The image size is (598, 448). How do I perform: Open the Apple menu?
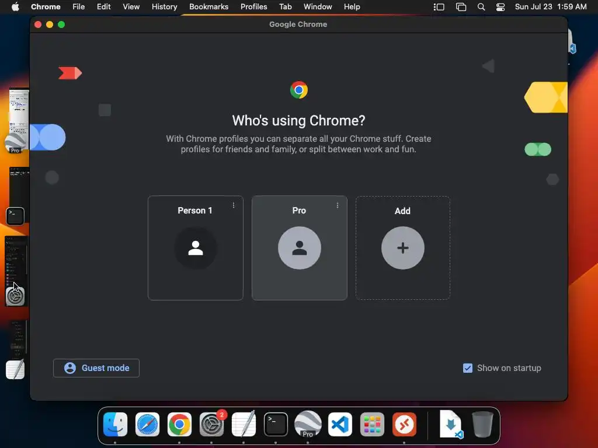[15, 7]
